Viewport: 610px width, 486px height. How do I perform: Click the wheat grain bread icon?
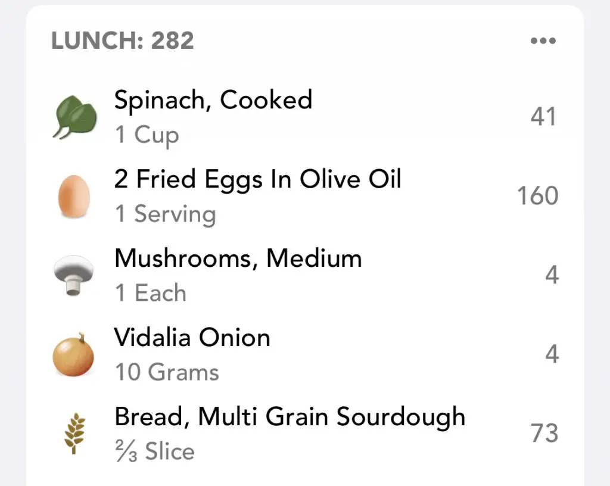click(x=74, y=434)
